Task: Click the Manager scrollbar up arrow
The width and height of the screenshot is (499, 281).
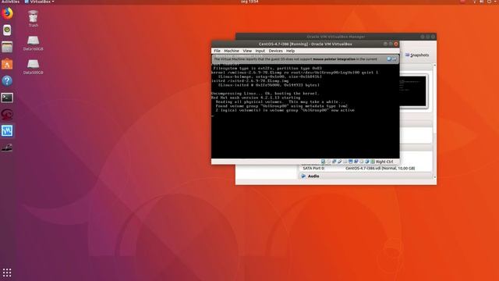Action: (x=435, y=65)
